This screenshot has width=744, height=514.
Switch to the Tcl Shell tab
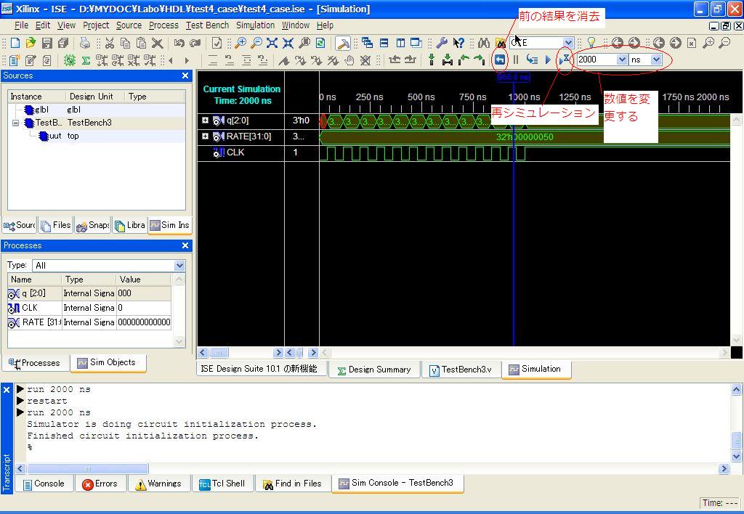pyautogui.click(x=222, y=484)
